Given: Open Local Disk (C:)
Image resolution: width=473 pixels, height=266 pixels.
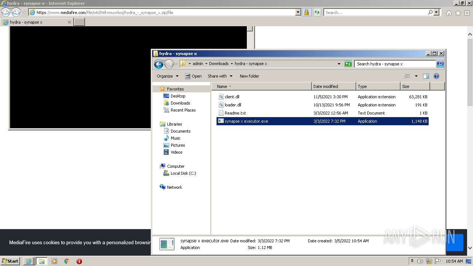Looking at the screenshot, I should tap(183, 173).
